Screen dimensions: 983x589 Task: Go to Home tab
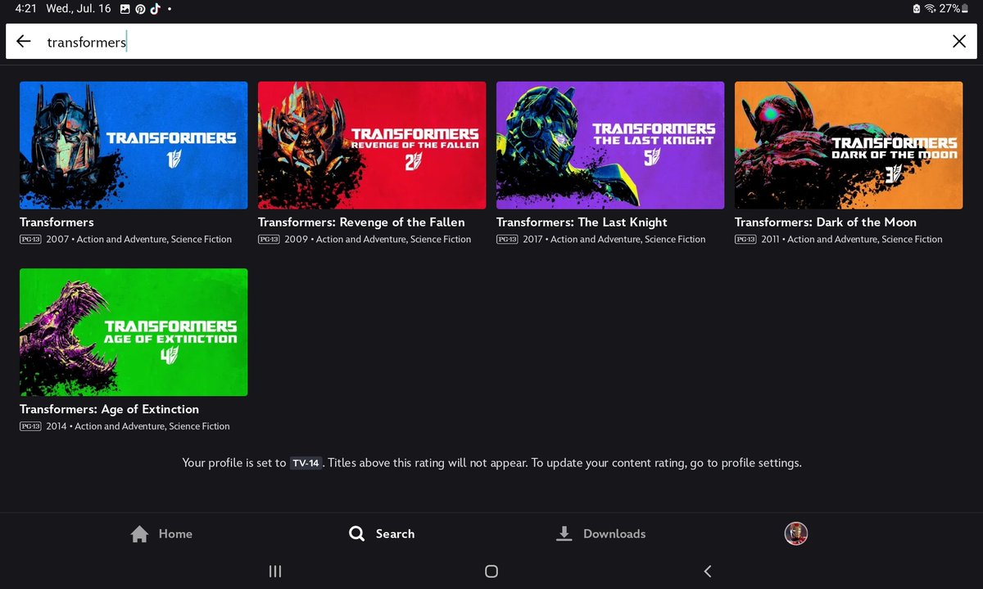click(x=161, y=533)
